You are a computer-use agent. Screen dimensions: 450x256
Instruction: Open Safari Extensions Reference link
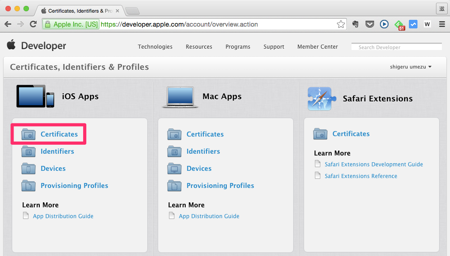361,176
